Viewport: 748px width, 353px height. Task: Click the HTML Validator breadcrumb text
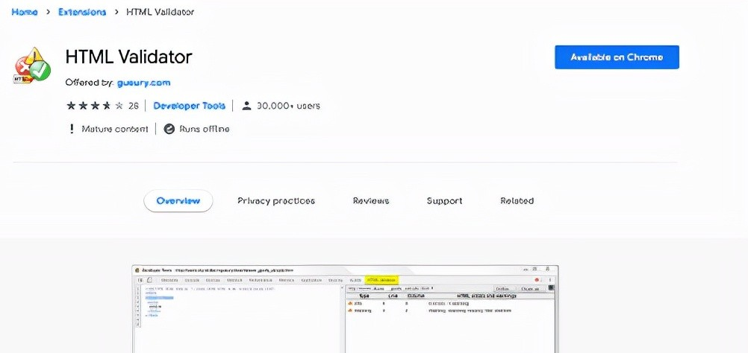click(x=160, y=13)
